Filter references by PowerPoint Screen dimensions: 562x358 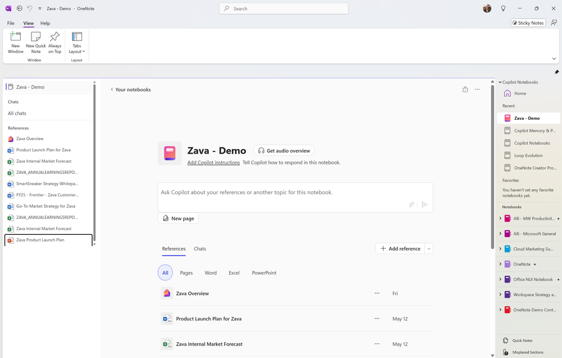(264, 272)
